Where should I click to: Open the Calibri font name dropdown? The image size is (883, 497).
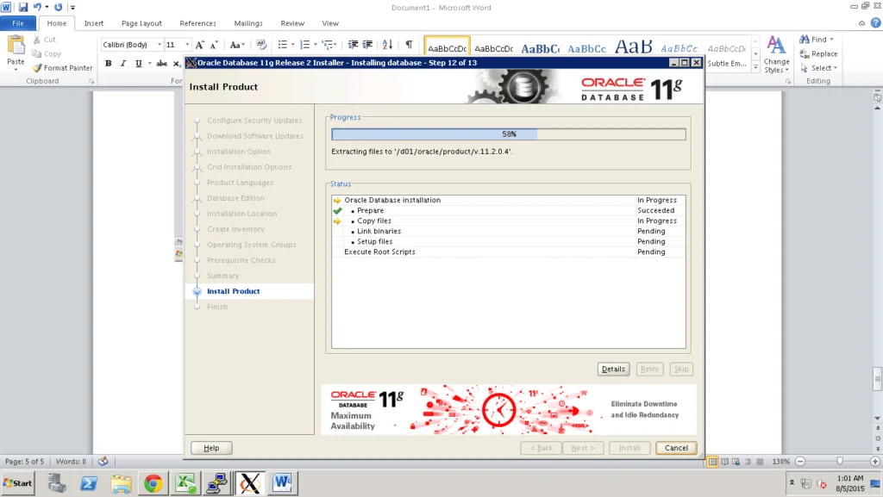(160, 45)
